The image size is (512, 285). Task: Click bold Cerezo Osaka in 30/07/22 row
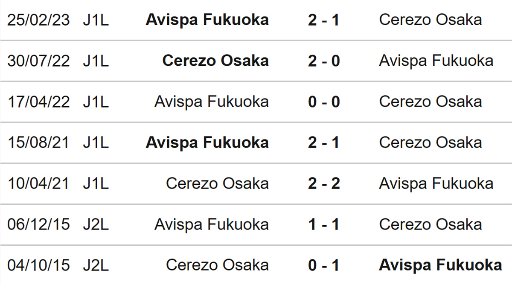216,61
